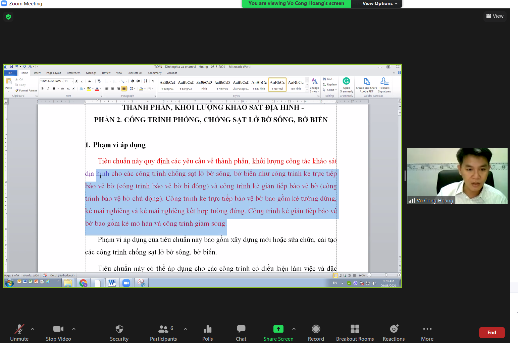The width and height of the screenshot is (518, 343).
Task: Click the red End button
Action: (x=491, y=333)
